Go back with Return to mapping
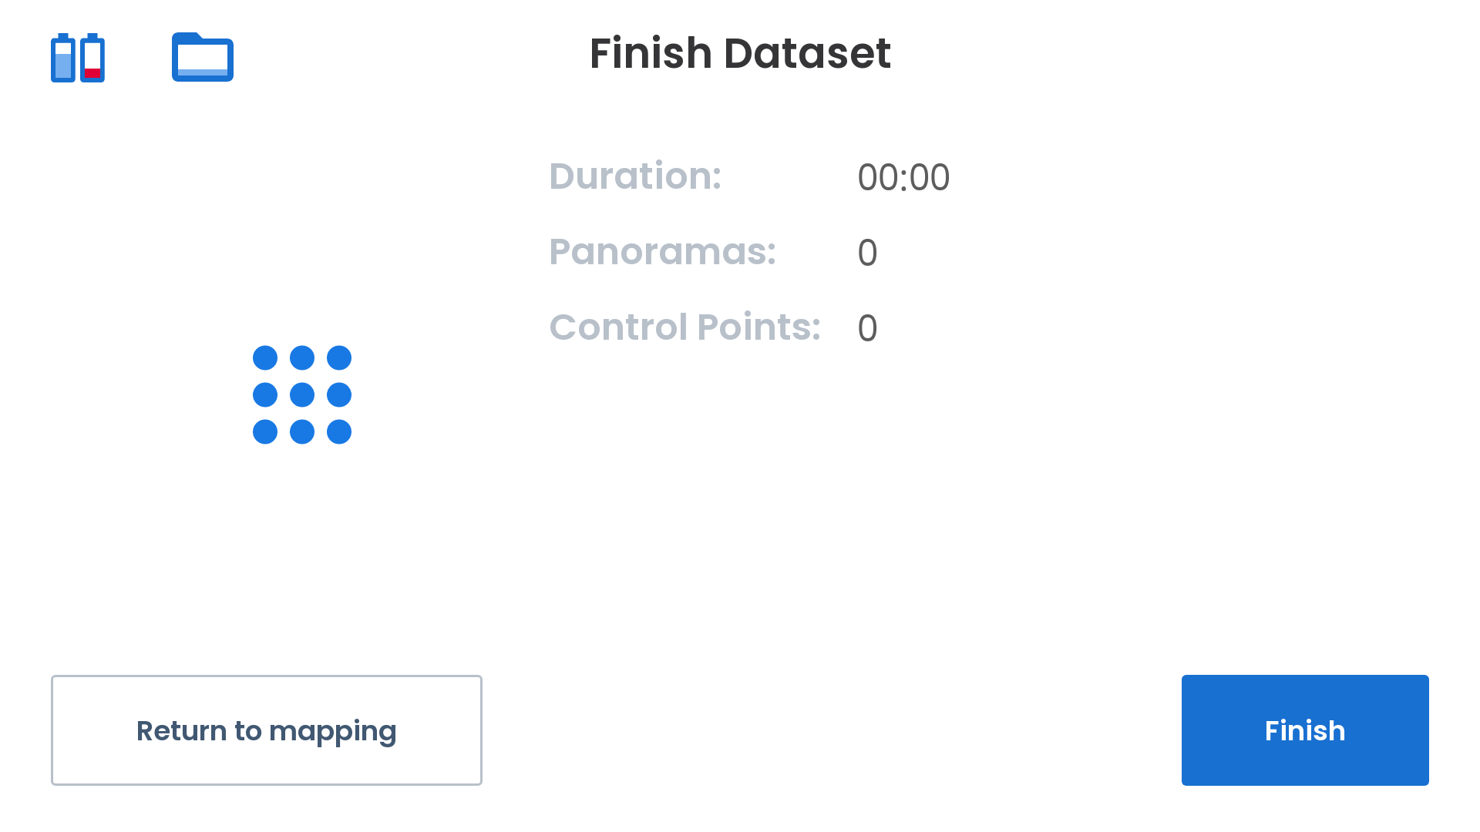This screenshot has height=832, width=1480. pyautogui.click(x=267, y=730)
